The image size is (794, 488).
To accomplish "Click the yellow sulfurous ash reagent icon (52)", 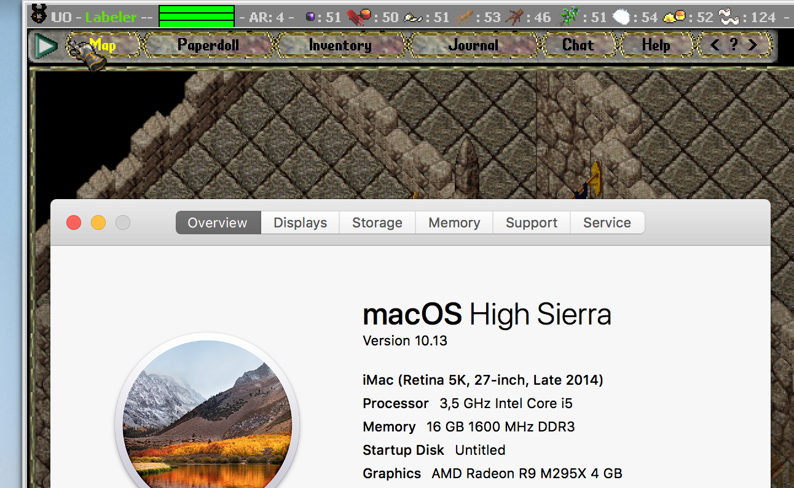I will [674, 17].
